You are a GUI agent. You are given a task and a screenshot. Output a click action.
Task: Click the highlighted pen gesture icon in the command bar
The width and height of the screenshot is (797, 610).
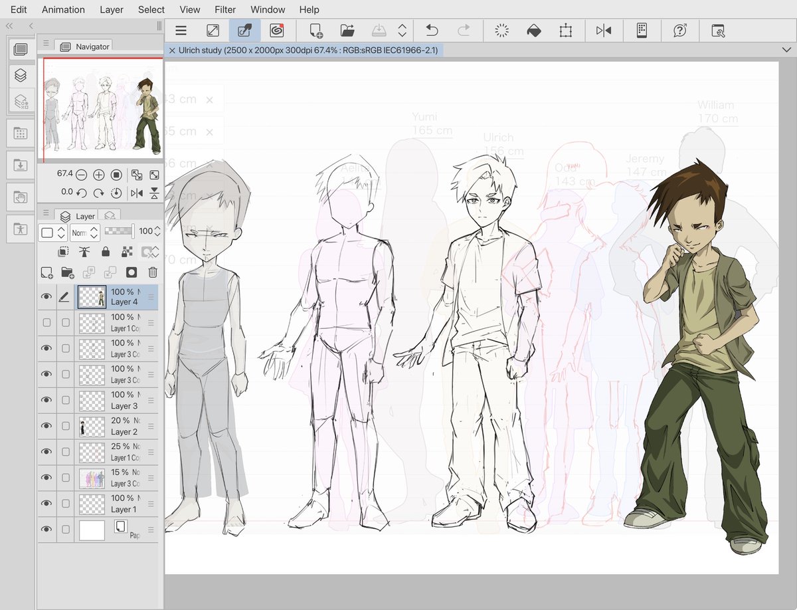(x=244, y=31)
